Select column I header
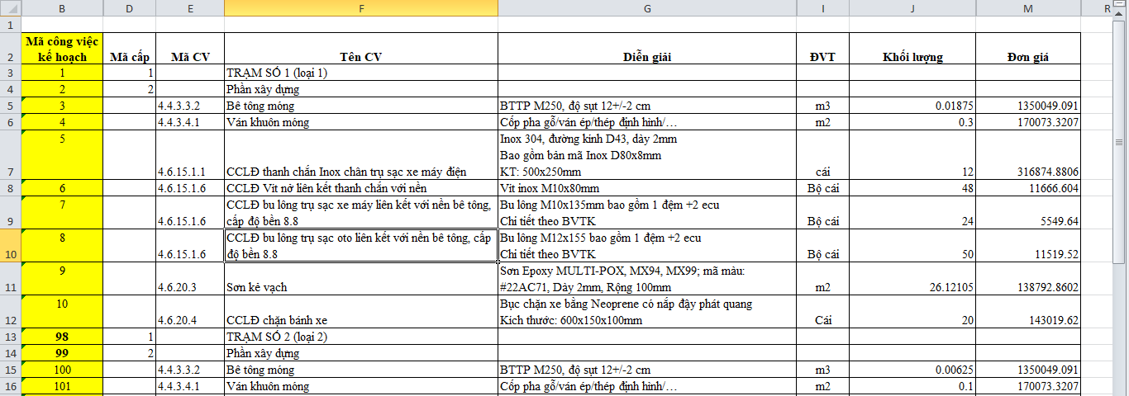Screen dimensions: 1129x396 coord(822,8)
